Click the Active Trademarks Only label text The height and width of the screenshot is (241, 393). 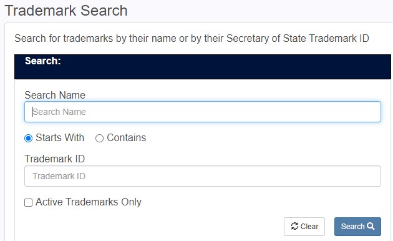[x=89, y=202]
